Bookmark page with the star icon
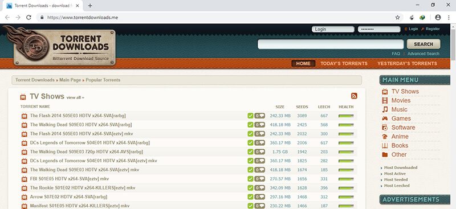This screenshot has height=209, width=456. coord(397,18)
